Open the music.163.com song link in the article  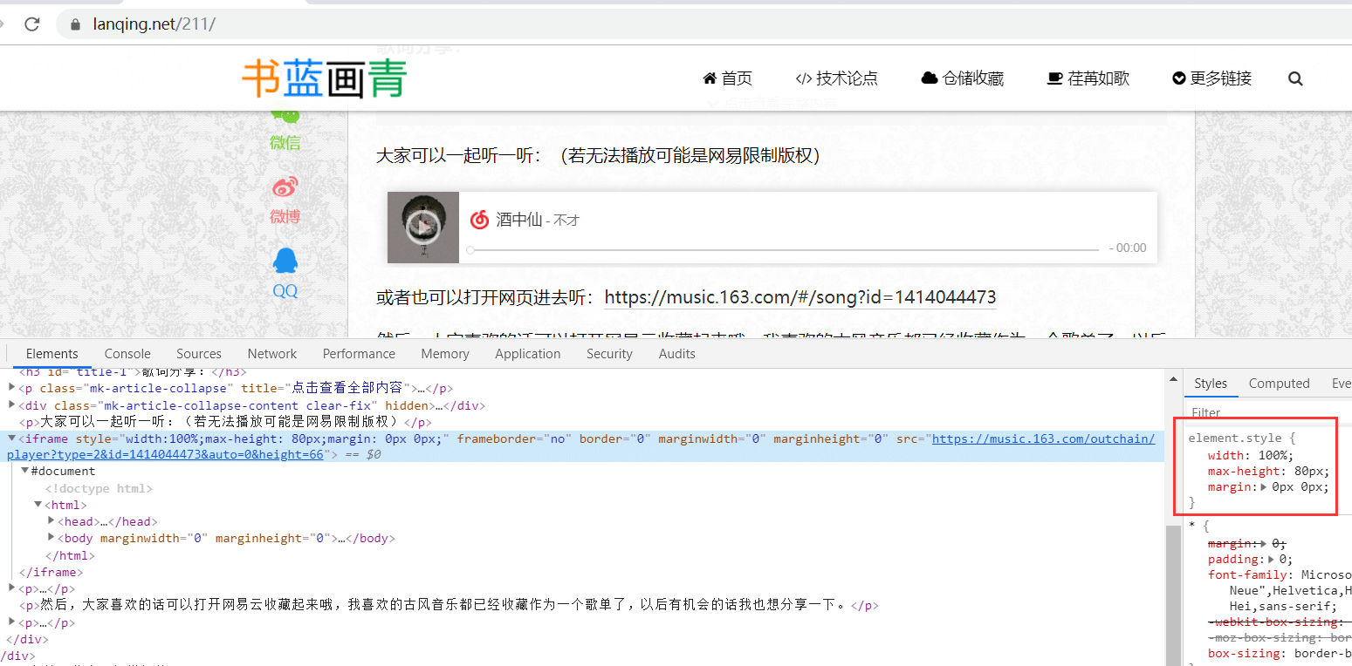(x=800, y=297)
